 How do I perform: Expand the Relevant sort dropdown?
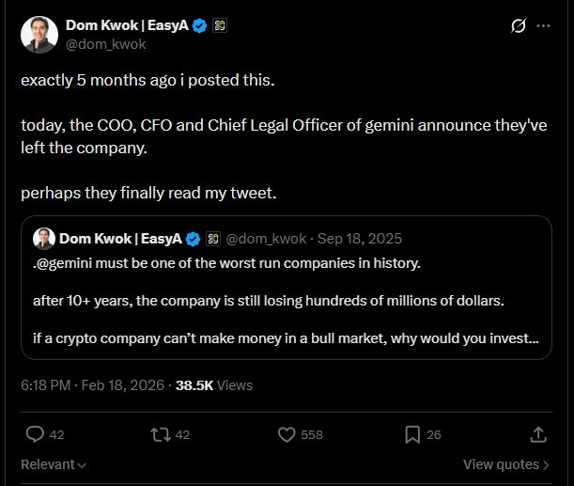tap(54, 464)
